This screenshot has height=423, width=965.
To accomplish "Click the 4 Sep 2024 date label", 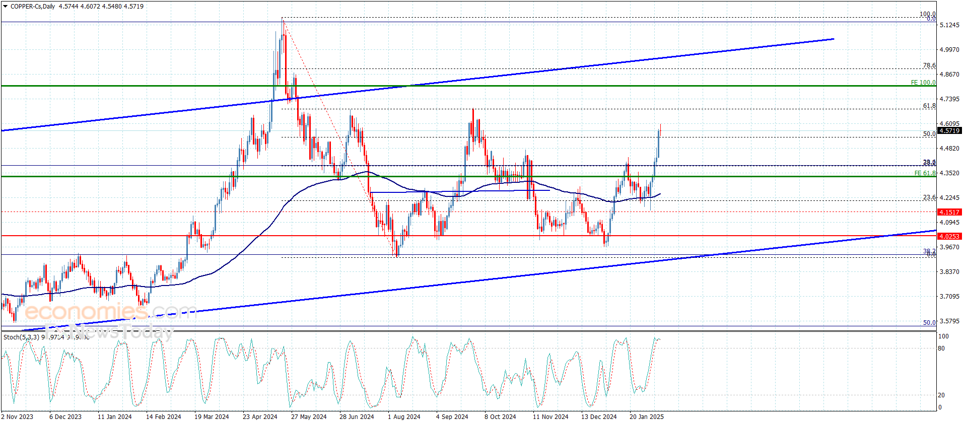I will coord(452,417).
